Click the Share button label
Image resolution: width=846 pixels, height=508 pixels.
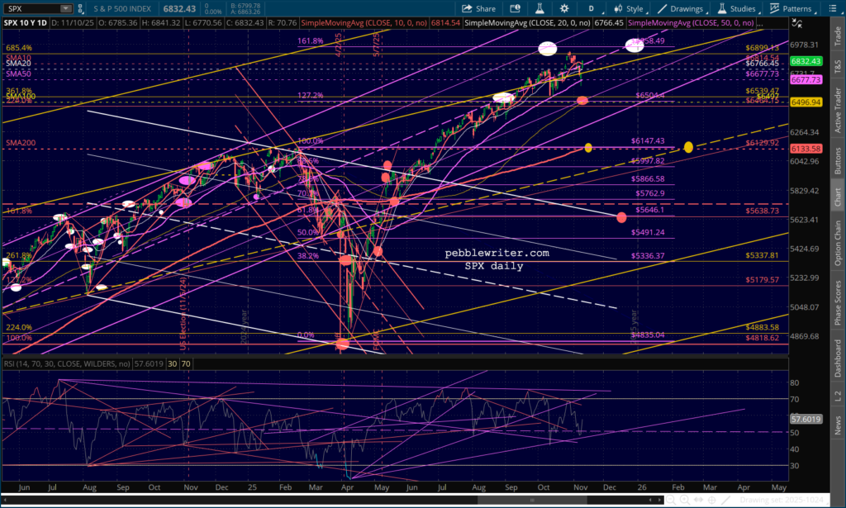[486, 9]
